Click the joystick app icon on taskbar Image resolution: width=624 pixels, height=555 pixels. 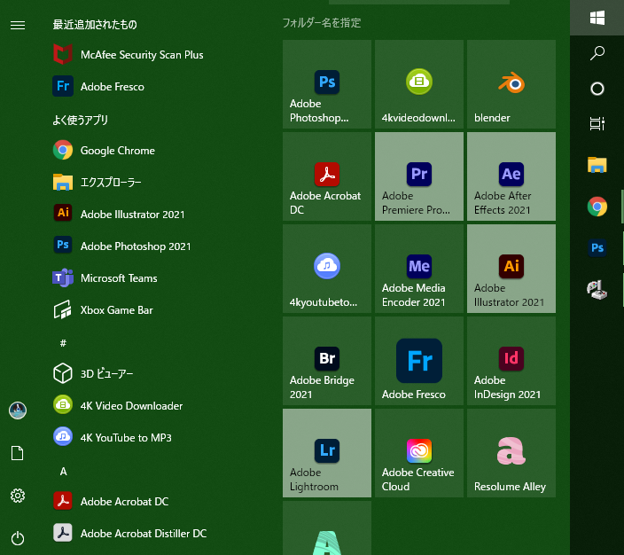pos(597,289)
